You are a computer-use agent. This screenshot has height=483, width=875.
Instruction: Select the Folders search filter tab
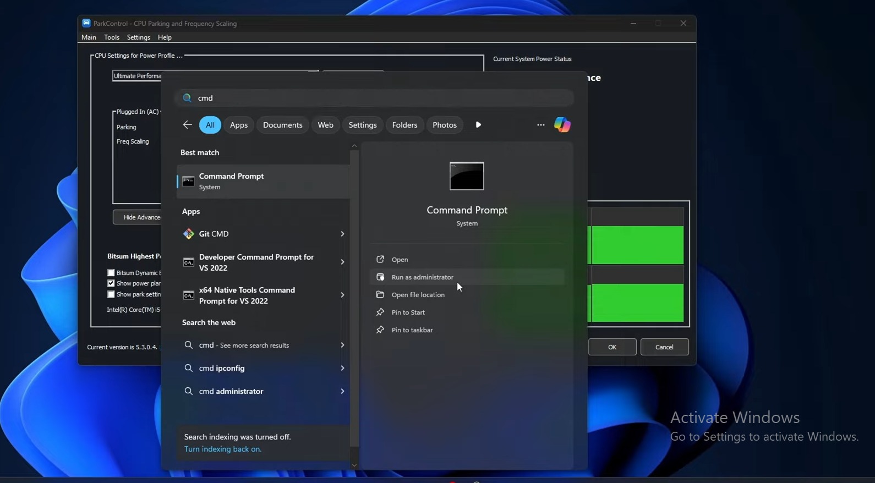[x=404, y=125]
